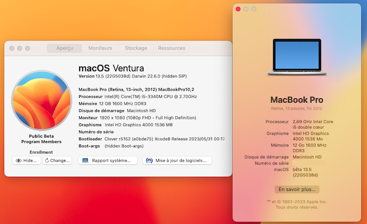
Task: Open the Ressources tab
Action: click(172, 48)
